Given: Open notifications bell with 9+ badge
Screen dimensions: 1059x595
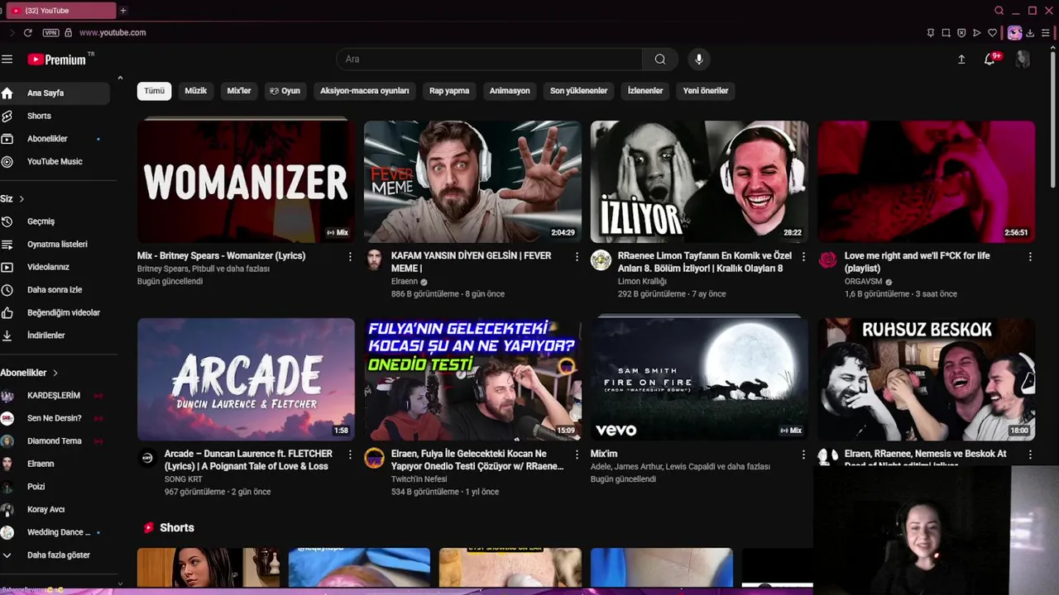Looking at the screenshot, I should tap(990, 59).
